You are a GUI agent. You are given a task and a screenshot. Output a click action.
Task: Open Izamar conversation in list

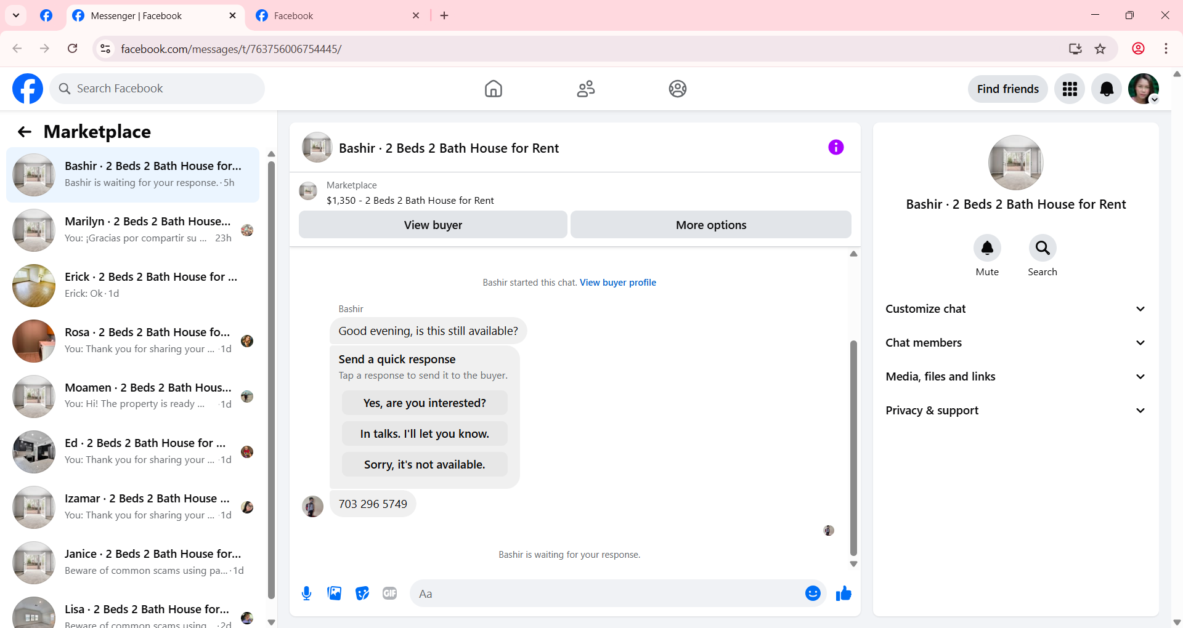[132, 507]
